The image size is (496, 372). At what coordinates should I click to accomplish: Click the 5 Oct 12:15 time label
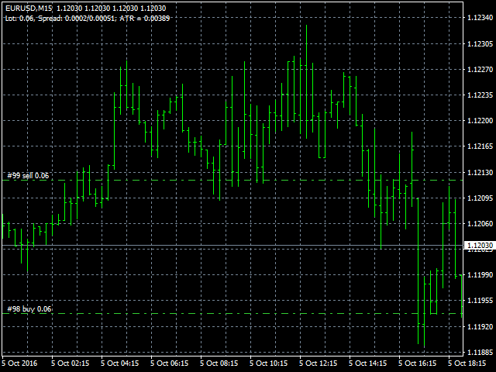[x=319, y=363]
